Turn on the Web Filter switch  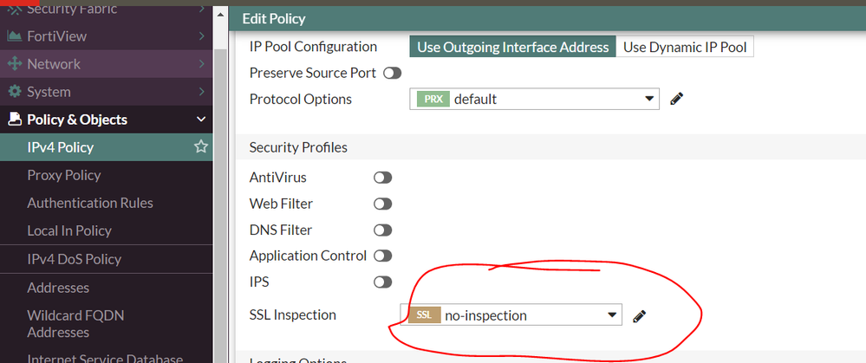(x=382, y=204)
